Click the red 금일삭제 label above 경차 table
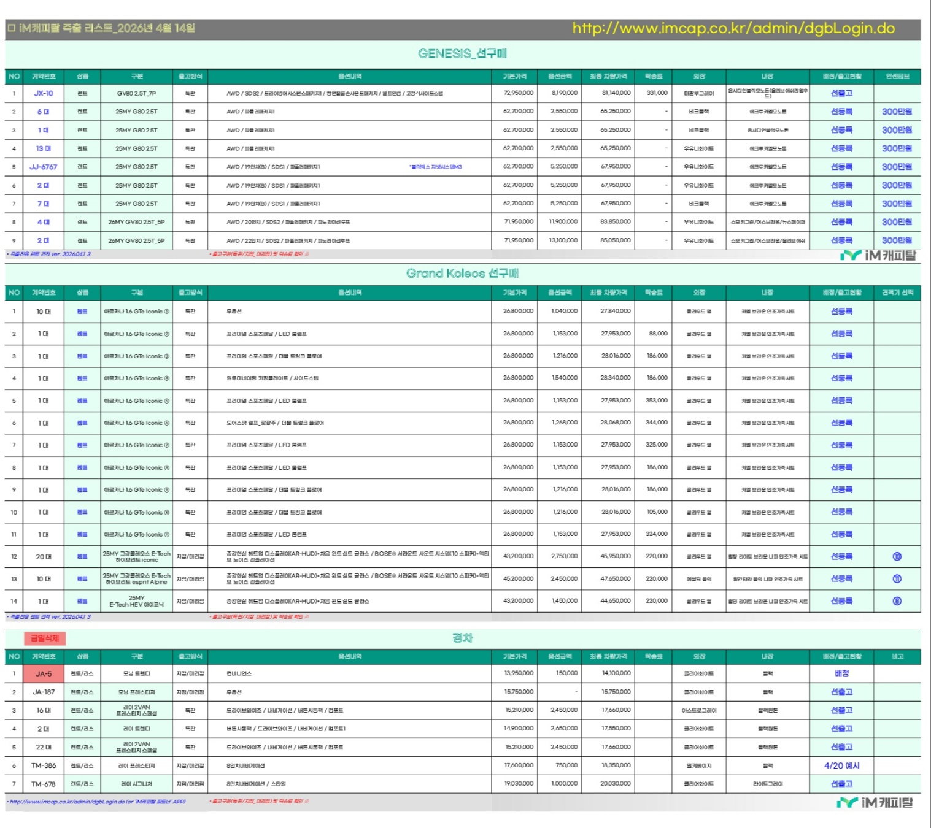The image size is (931, 828). click(45, 638)
